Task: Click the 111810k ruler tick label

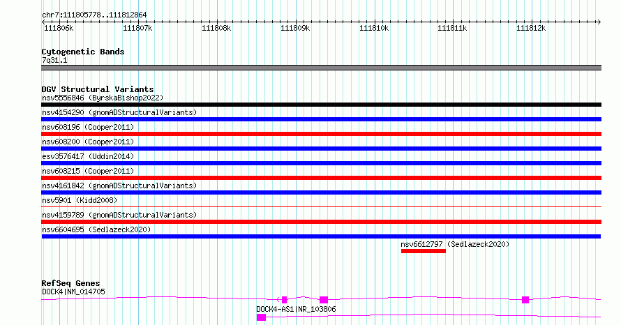Action: tap(374, 28)
